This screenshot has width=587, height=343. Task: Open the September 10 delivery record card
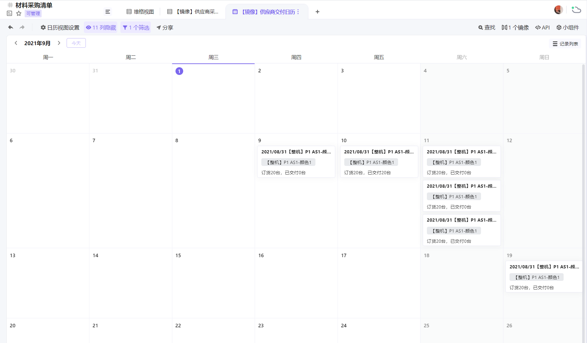379,162
